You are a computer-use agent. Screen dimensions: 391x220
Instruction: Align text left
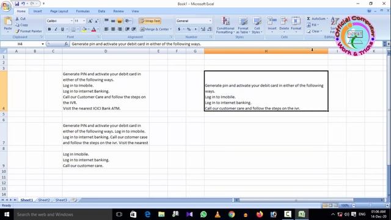(106, 29)
